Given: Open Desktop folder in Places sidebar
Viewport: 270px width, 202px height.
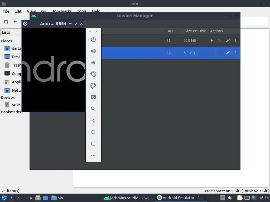Looking at the screenshot, I should (x=13, y=57).
